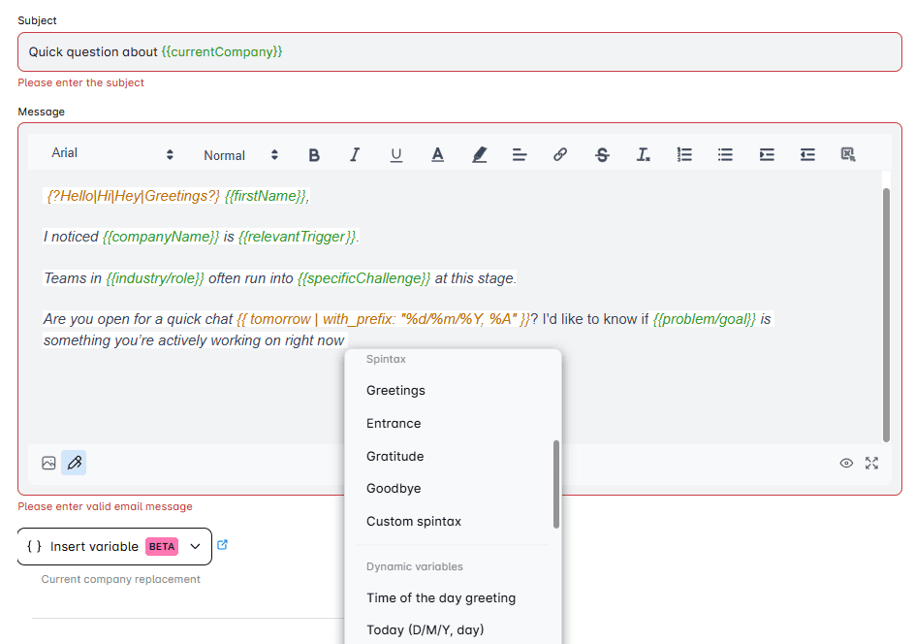Toggle the AI writing pencil tool
This screenshot has width=915, height=644.
(74, 463)
